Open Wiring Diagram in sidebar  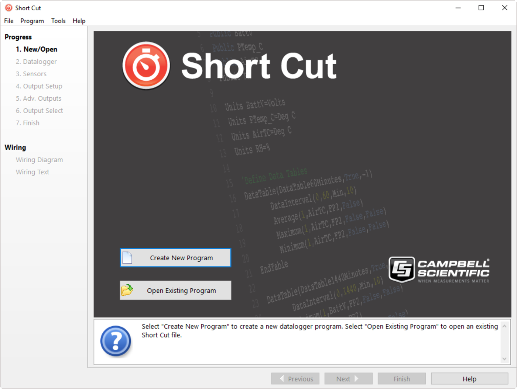pyautogui.click(x=39, y=160)
